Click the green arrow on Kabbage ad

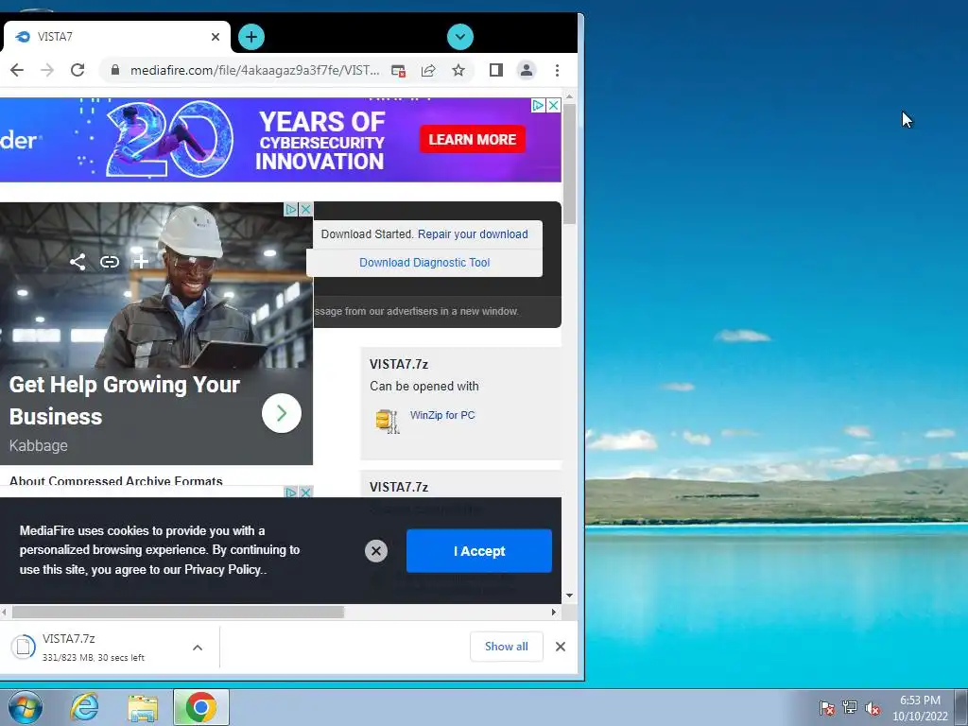(282, 413)
